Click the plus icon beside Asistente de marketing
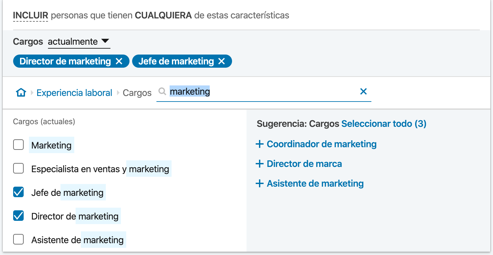 [x=260, y=183]
